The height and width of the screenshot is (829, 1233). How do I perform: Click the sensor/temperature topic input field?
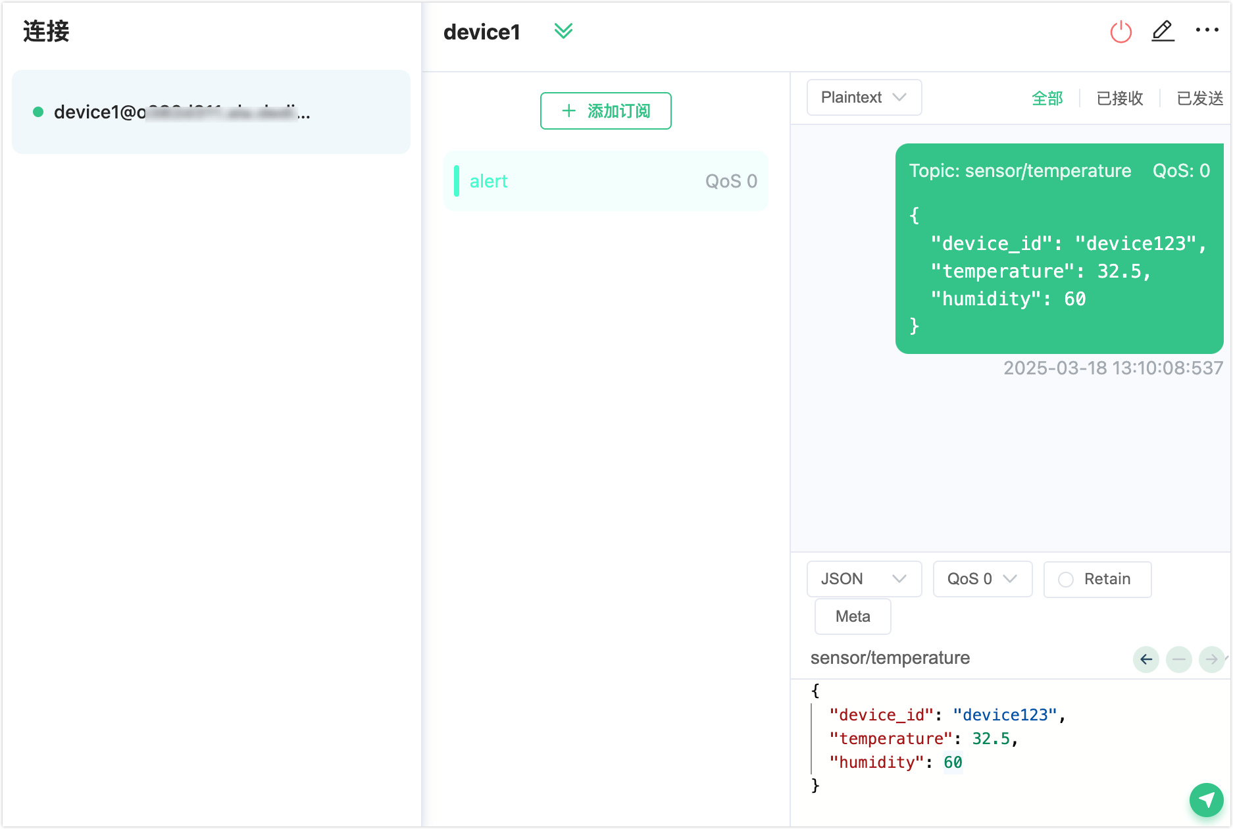click(961, 658)
